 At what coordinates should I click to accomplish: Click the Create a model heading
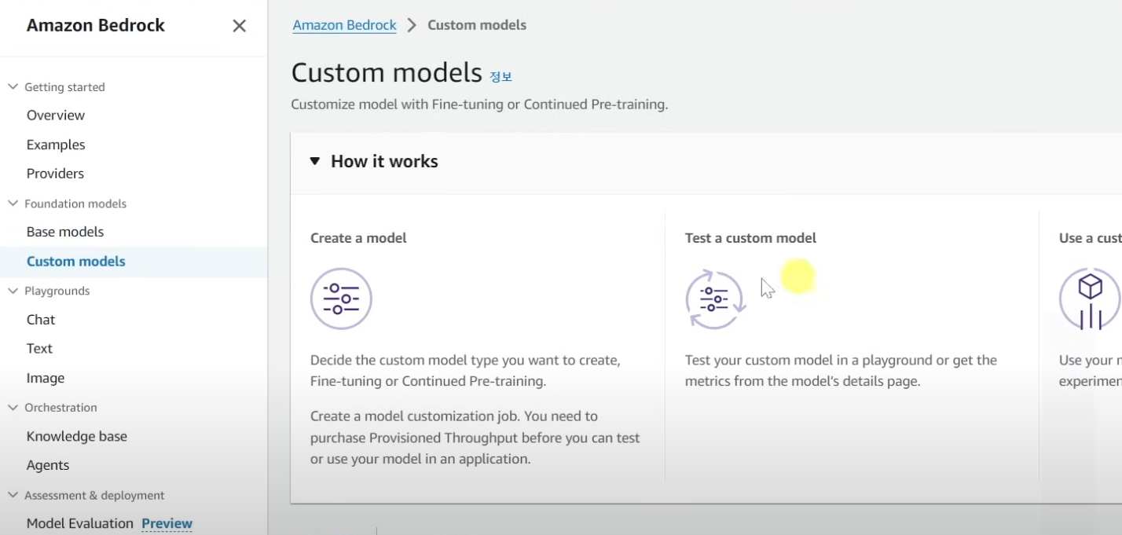[x=358, y=238]
